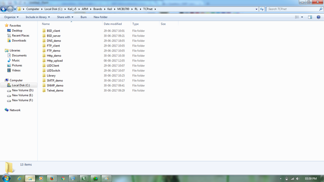Sort by the Type column header

click(x=135, y=24)
